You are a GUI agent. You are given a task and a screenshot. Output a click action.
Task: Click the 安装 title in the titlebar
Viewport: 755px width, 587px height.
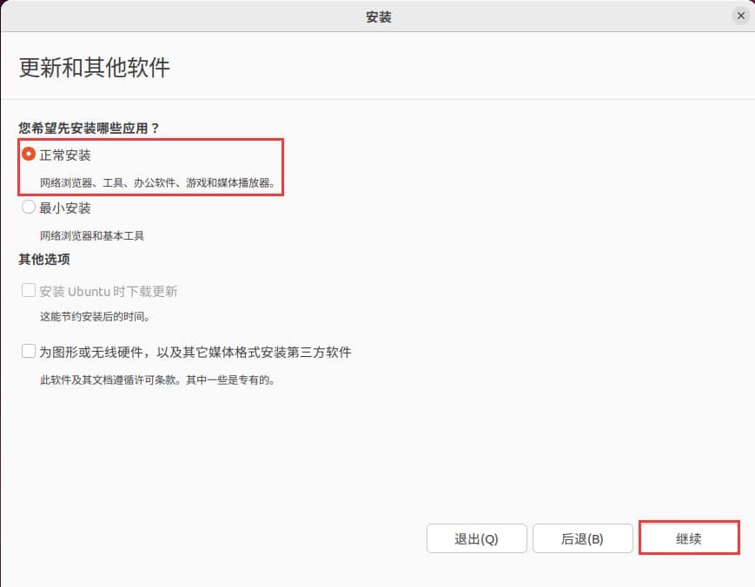pos(377,16)
